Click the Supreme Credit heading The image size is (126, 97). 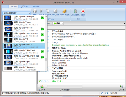[x=60, y=71]
